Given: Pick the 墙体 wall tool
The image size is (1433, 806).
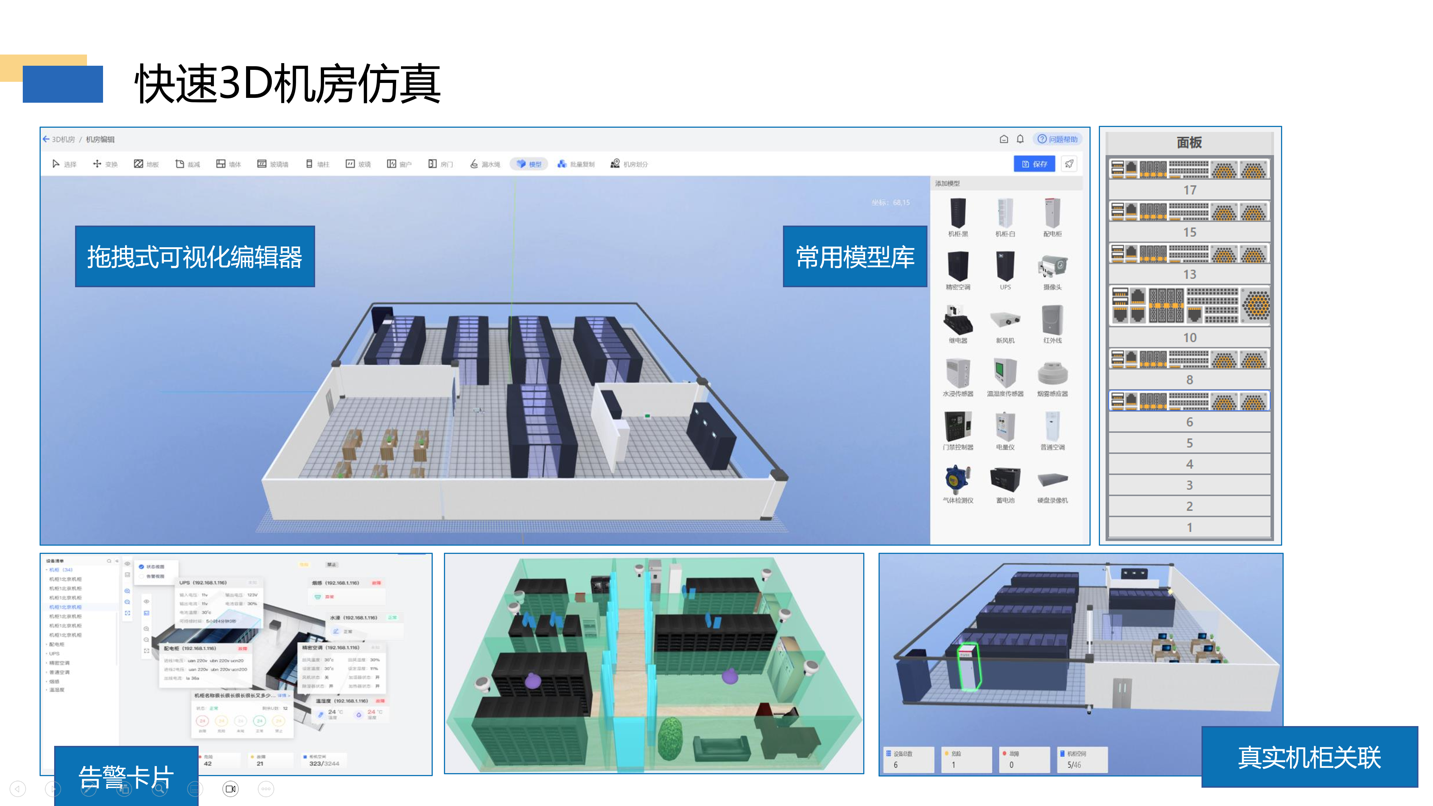Looking at the screenshot, I should [229, 164].
